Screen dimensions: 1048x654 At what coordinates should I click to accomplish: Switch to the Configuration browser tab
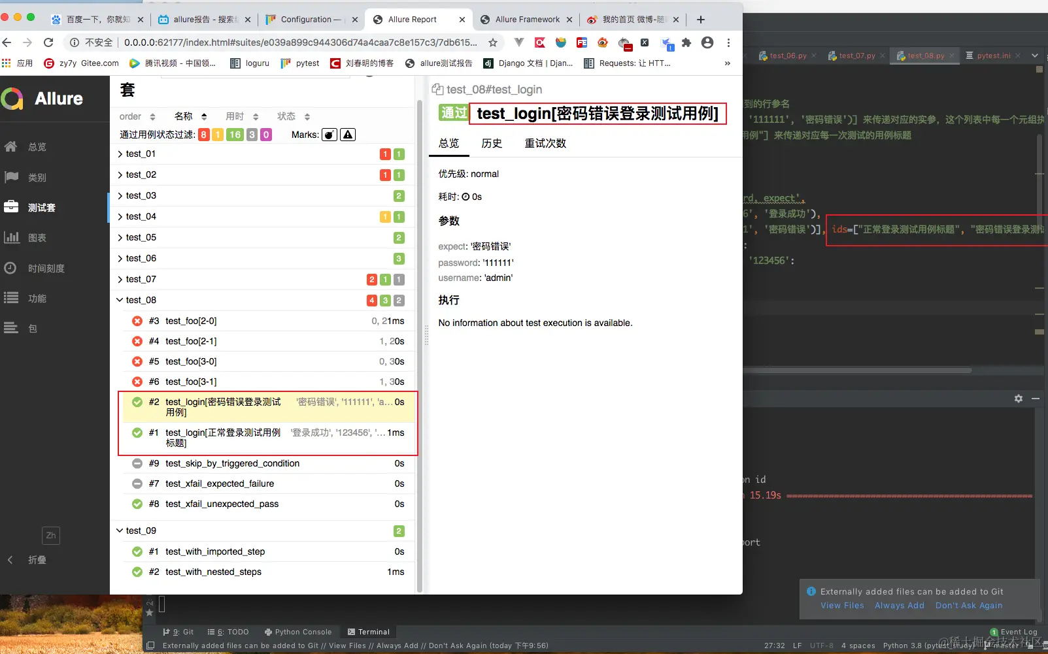[x=311, y=20]
